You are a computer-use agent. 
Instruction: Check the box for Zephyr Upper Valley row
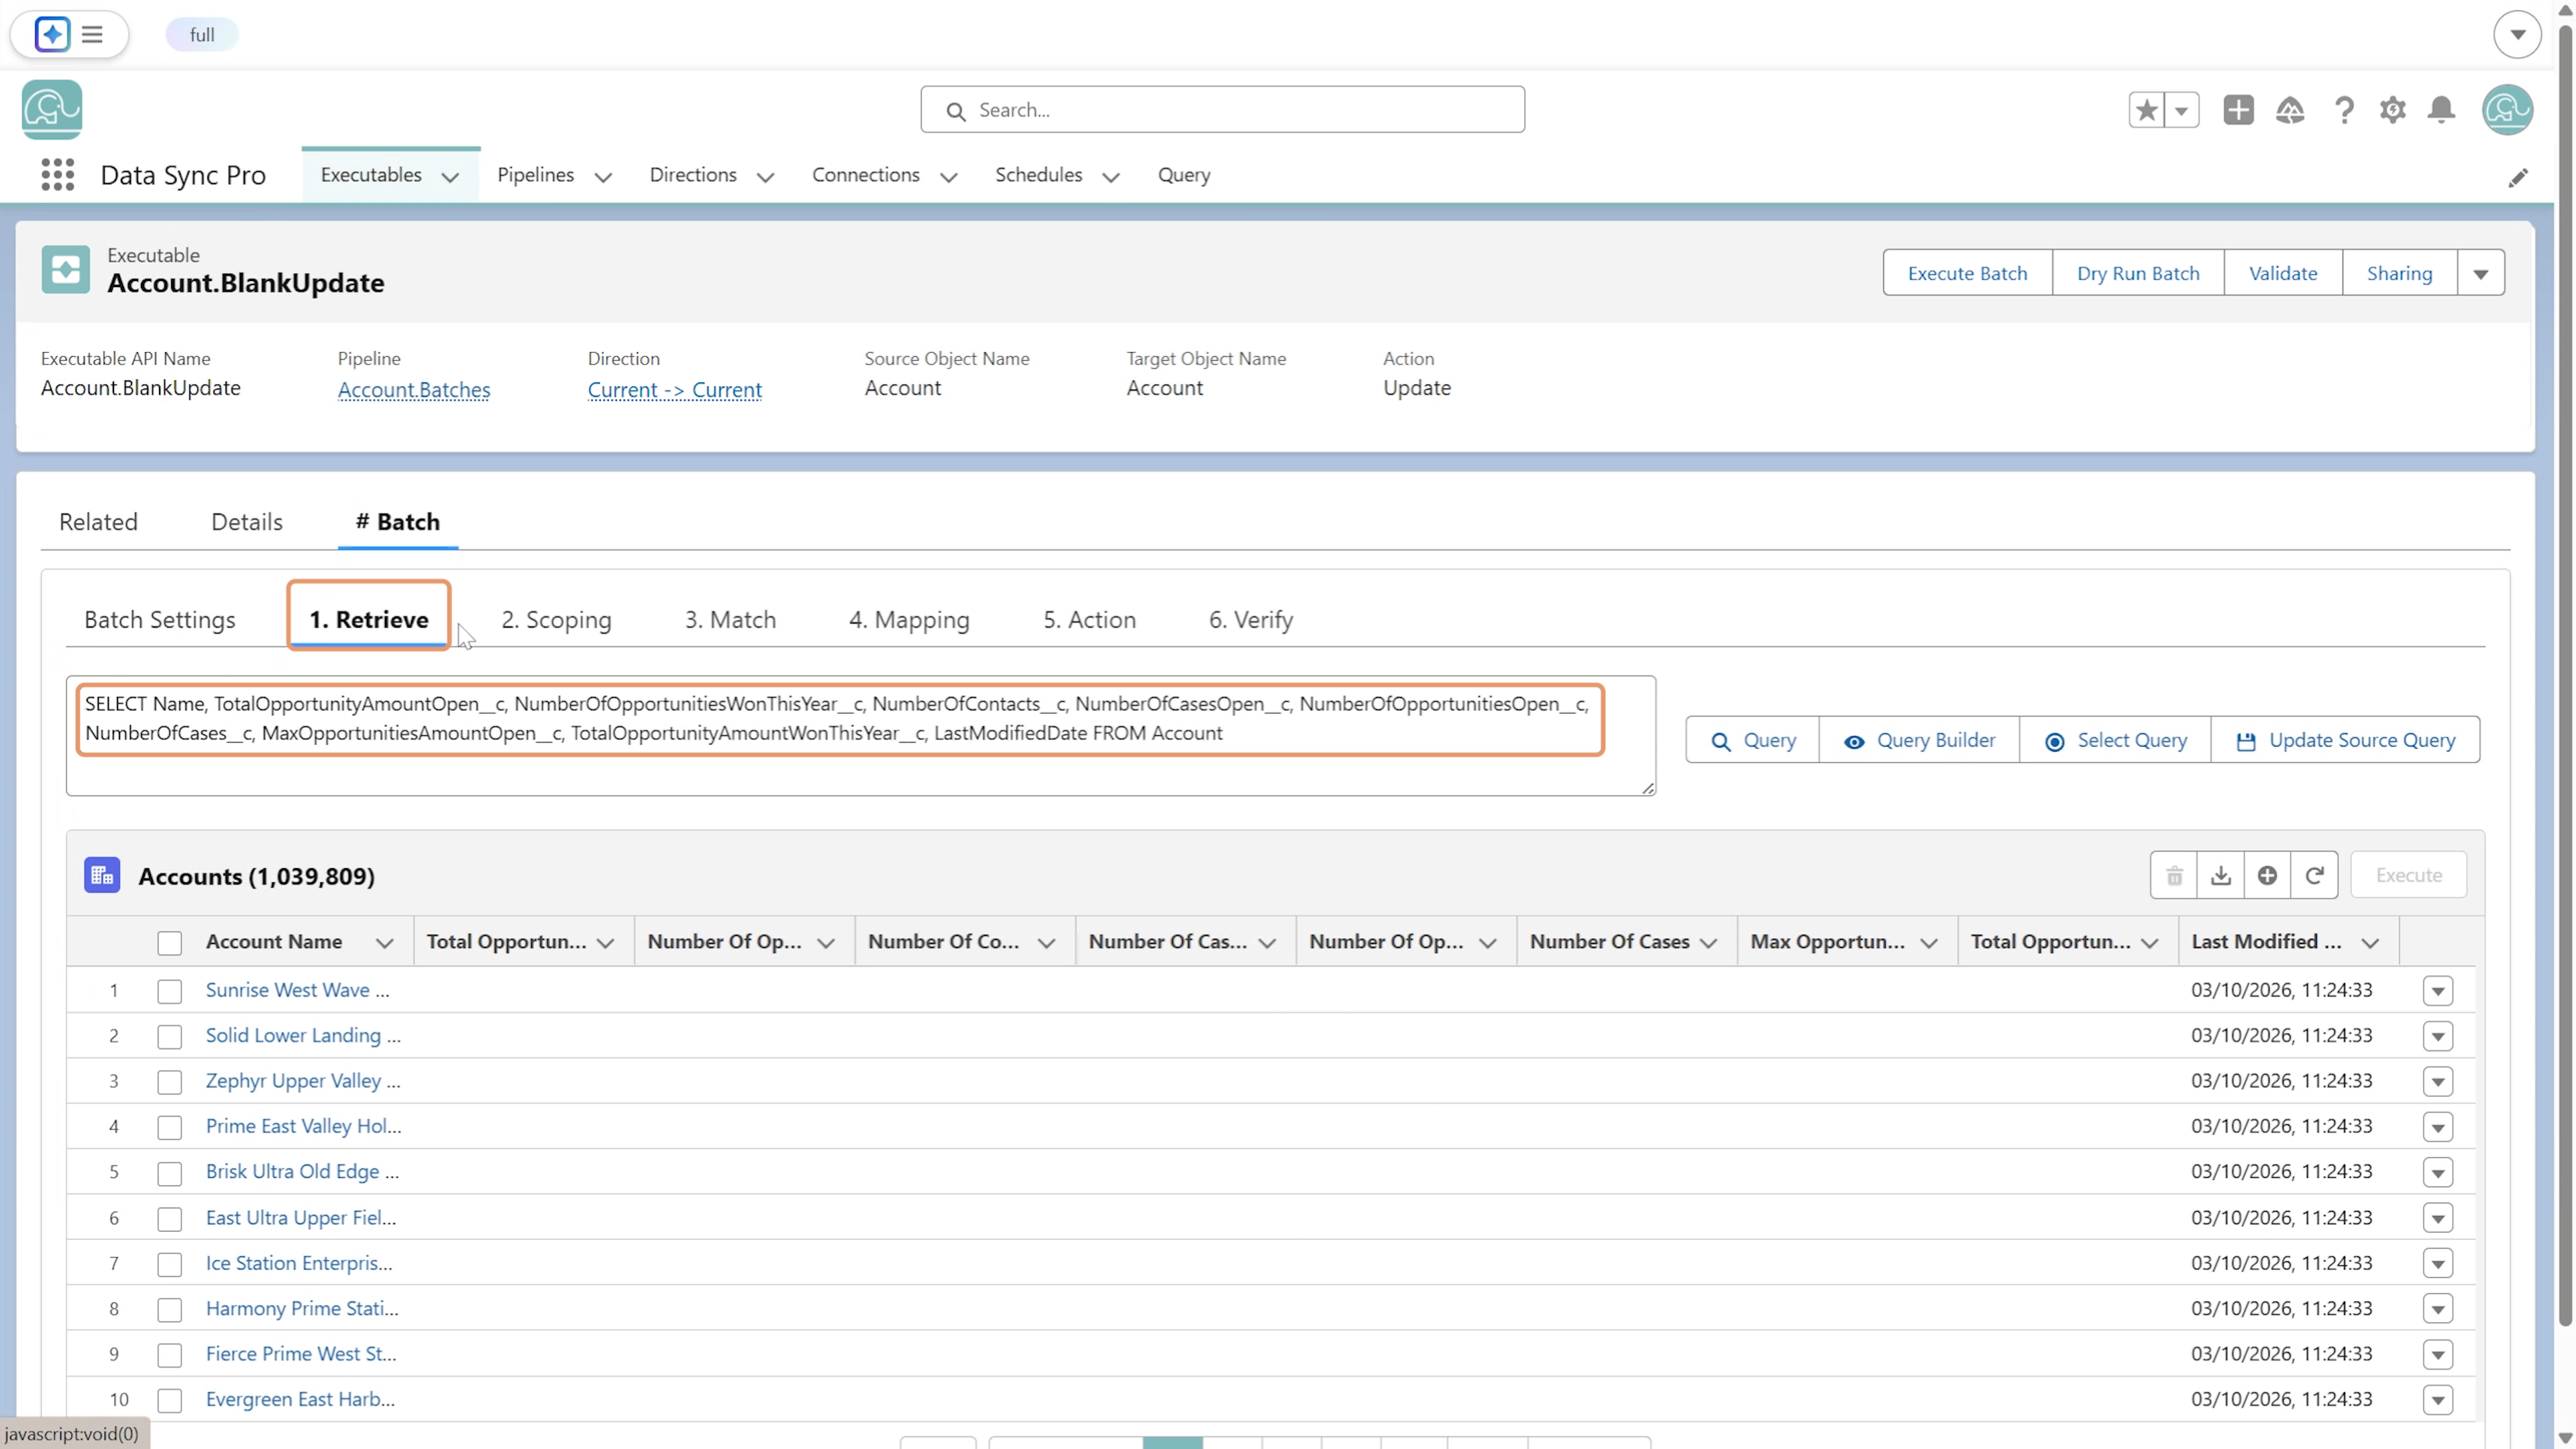(170, 1082)
